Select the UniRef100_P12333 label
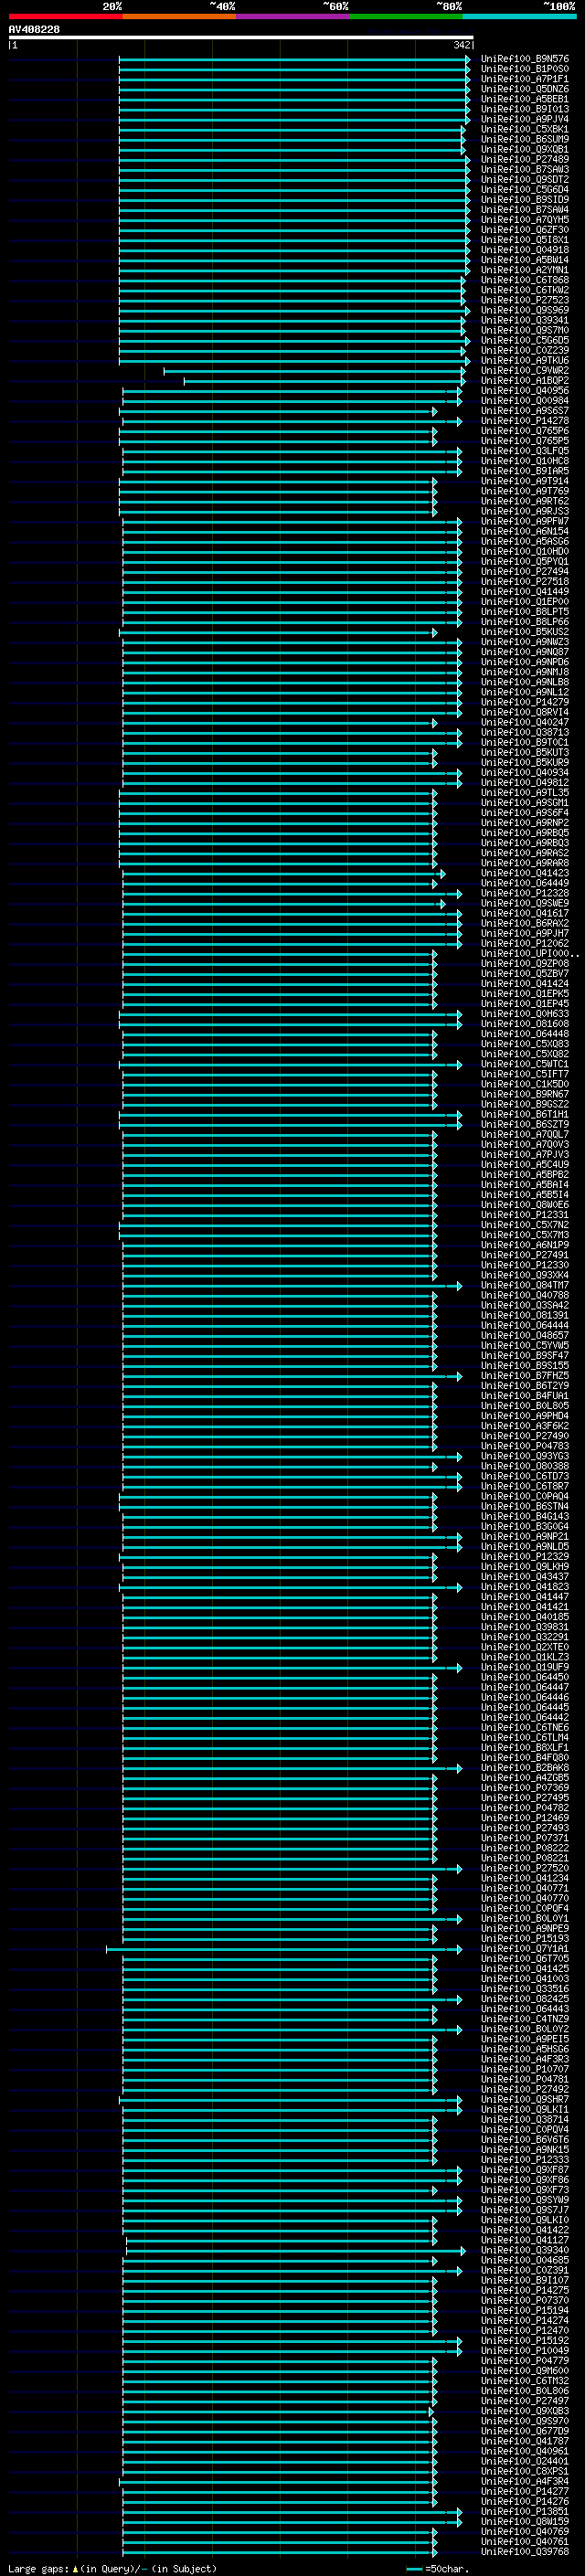 pyautogui.click(x=525, y=2160)
